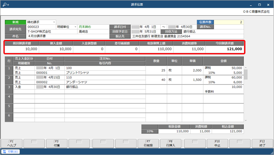274x155 pixels.
Task: Click slip number 000002 cell
Action: point(50,82)
